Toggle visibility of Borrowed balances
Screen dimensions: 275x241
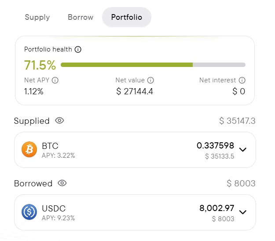62,183
